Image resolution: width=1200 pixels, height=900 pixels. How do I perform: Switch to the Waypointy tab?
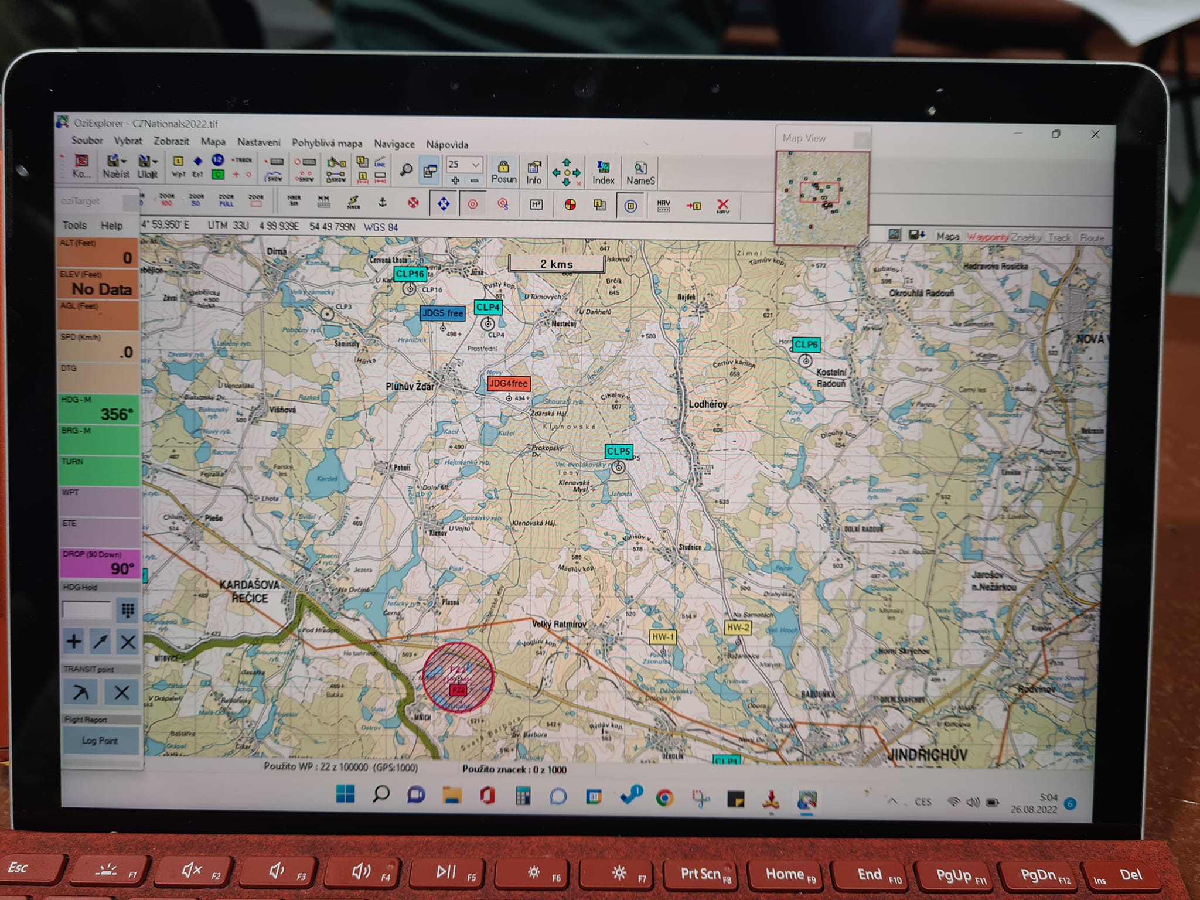[x=987, y=237]
